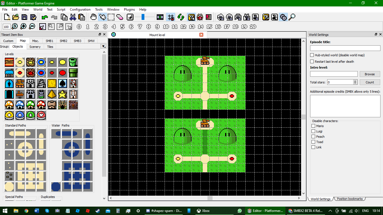Click the Copy toolbar icon

[64, 17]
